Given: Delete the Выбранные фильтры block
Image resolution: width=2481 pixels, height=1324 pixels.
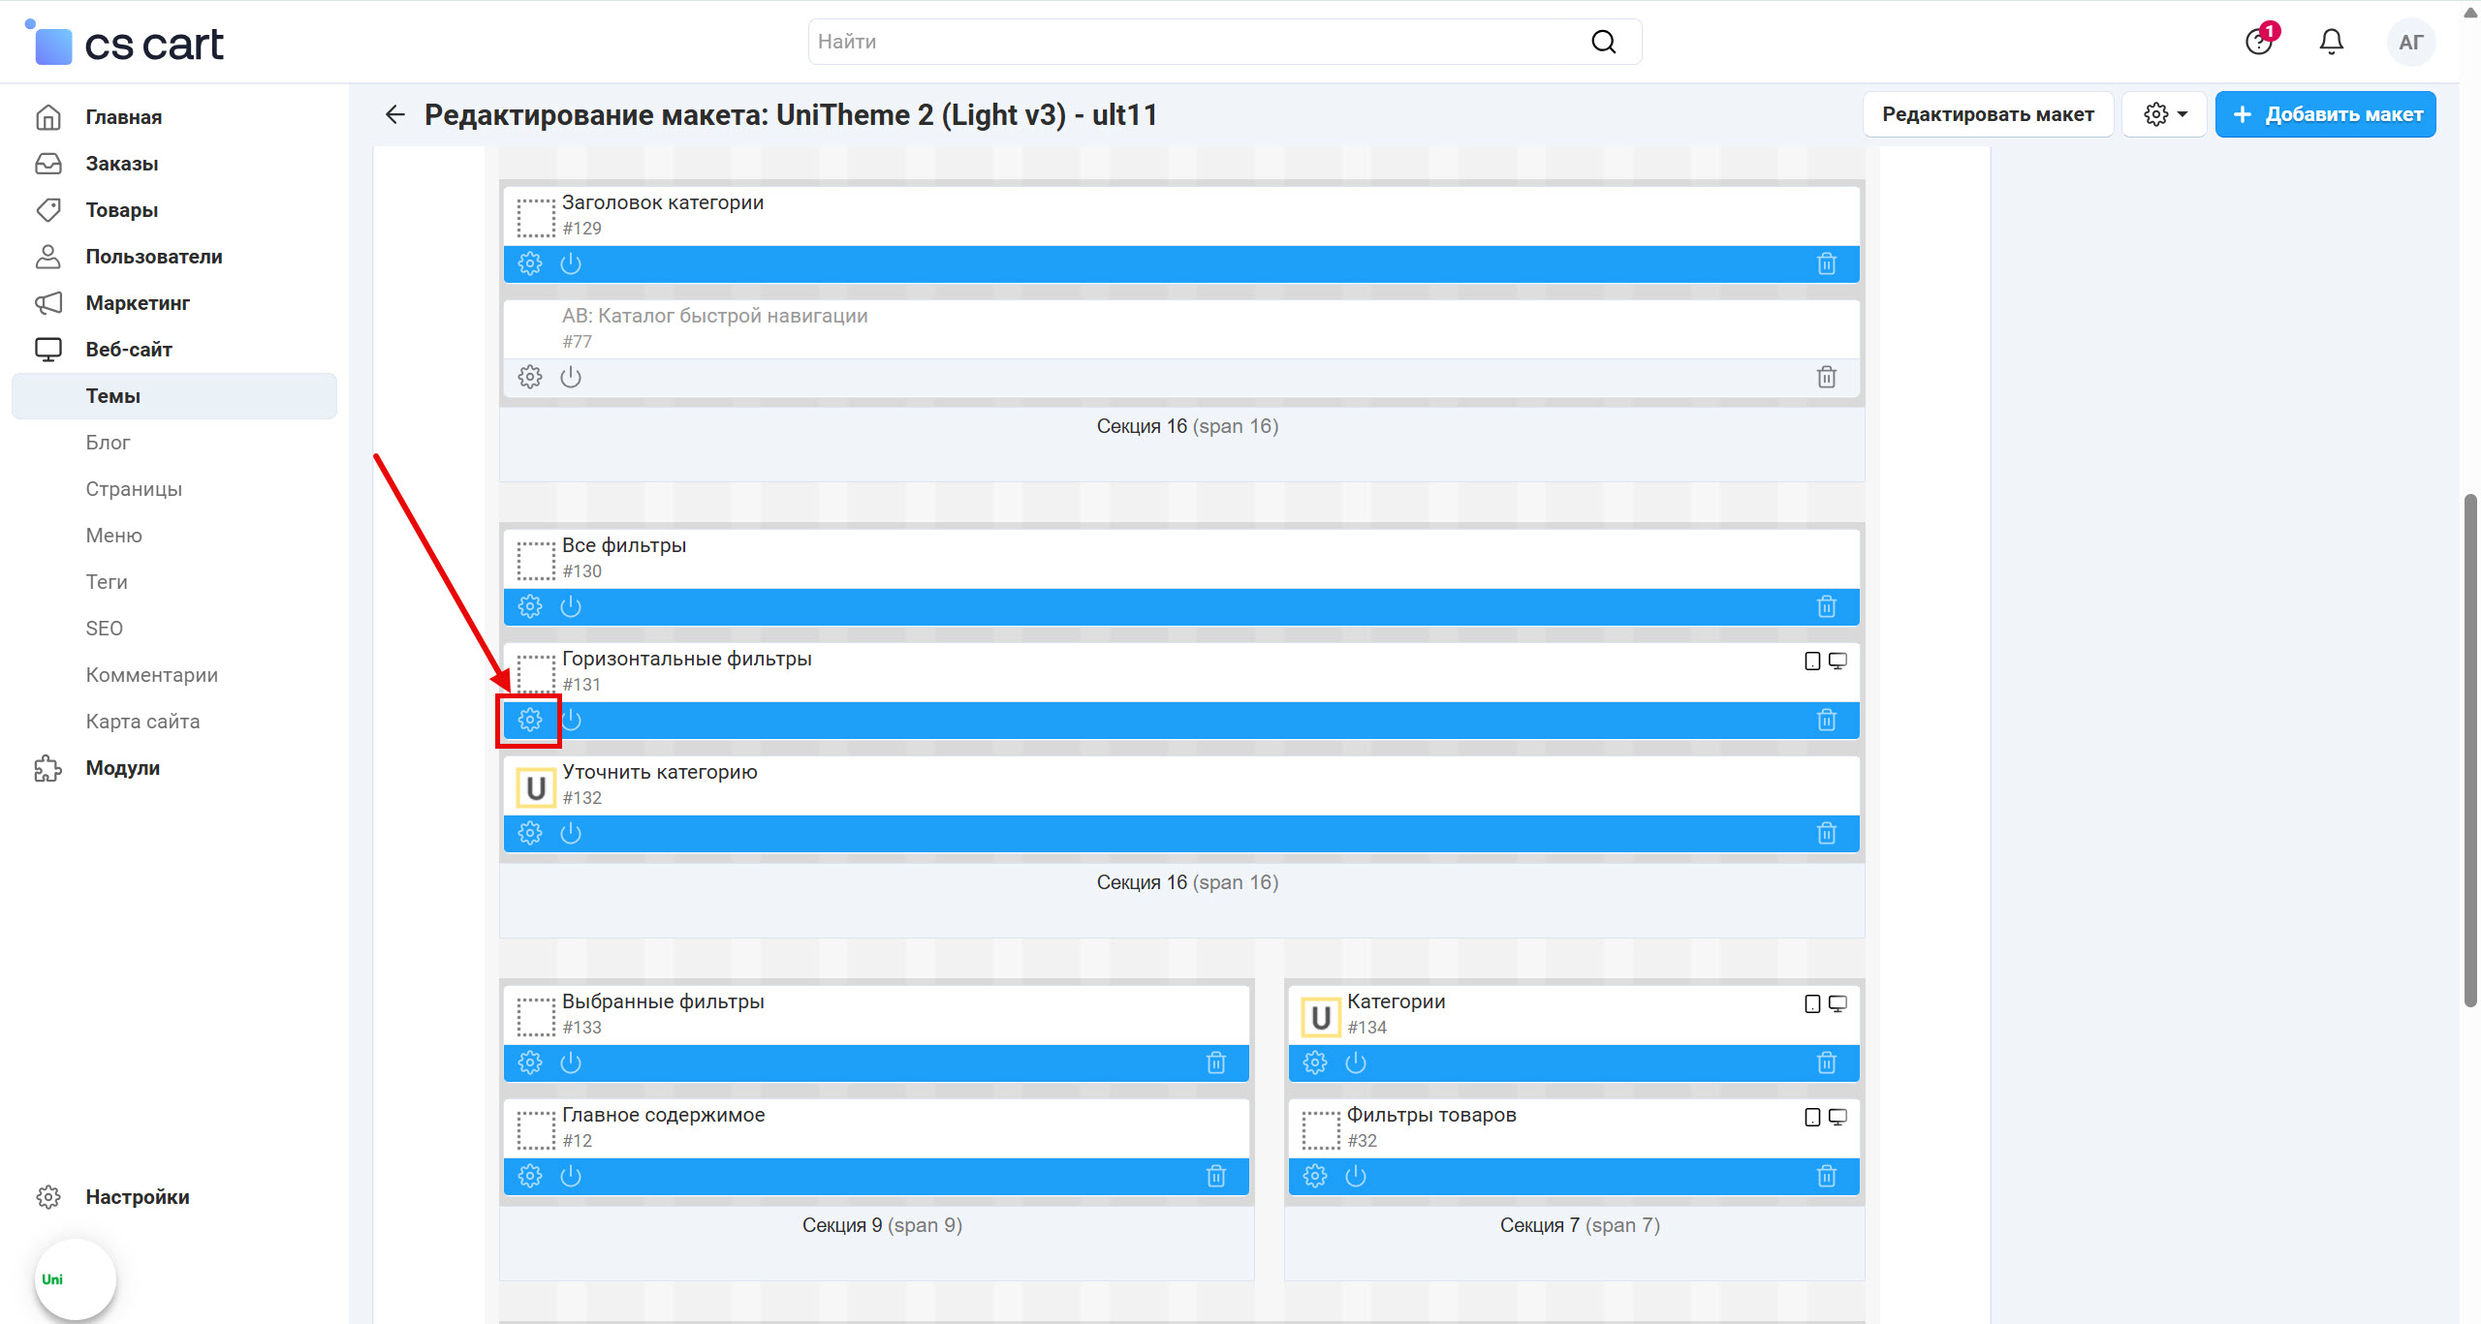Looking at the screenshot, I should pyautogui.click(x=1215, y=1062).
